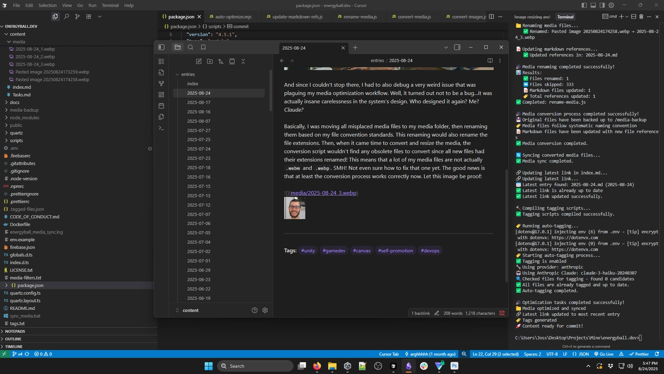This screenshot has height=374, width=664.
Task: Open Cursor Selection menu
Action: pos(47,6)
